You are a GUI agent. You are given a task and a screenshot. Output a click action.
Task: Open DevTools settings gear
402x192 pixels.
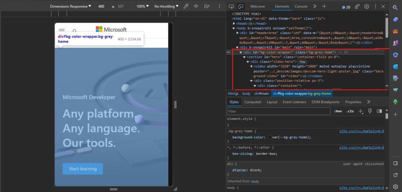(366, 7)
